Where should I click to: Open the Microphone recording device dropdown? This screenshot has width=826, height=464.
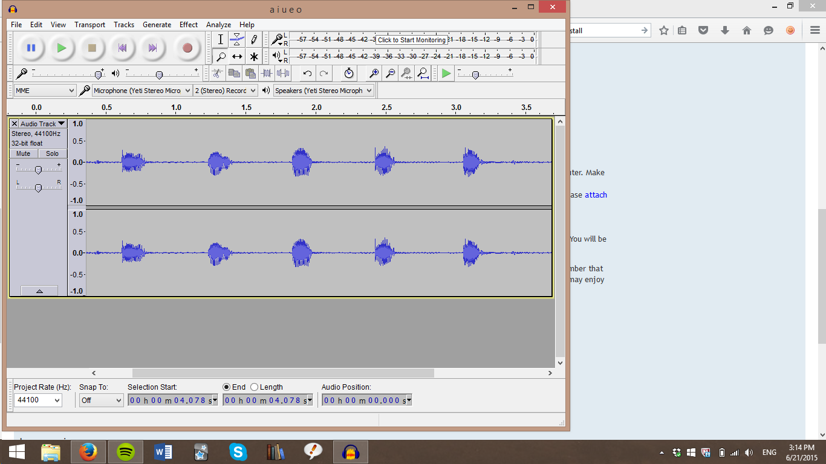coord(141,91)
